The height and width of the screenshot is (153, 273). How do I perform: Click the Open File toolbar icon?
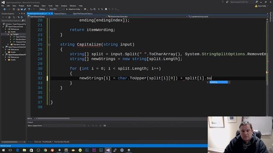click(x=18, y=9)
